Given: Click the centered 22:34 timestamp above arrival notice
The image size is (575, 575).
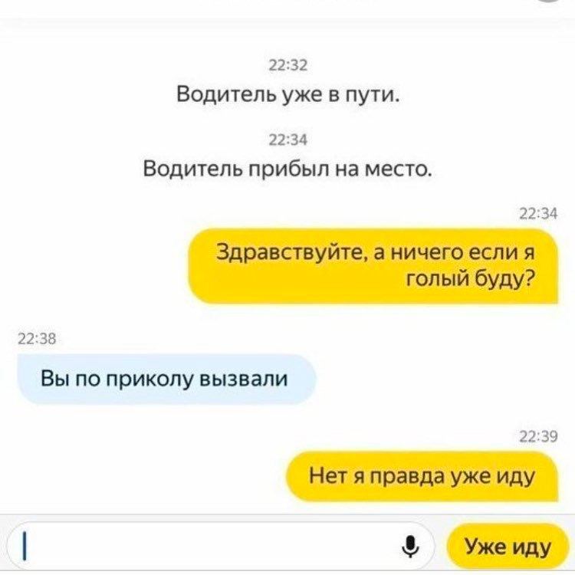Looking at the screenshot, I should coord(287,140).
